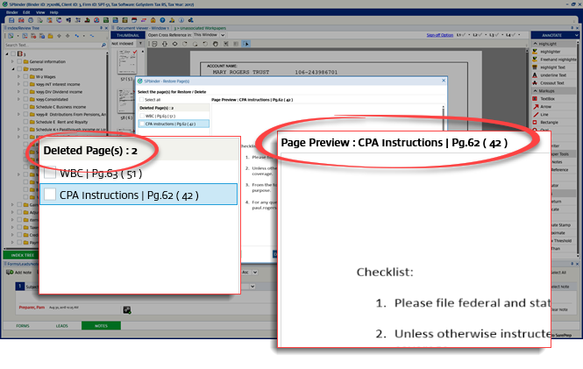Check the WBC | Pg.63 deleted page
Image resolution: width=583 pixels, height=369 pixels.
[142, 116]
